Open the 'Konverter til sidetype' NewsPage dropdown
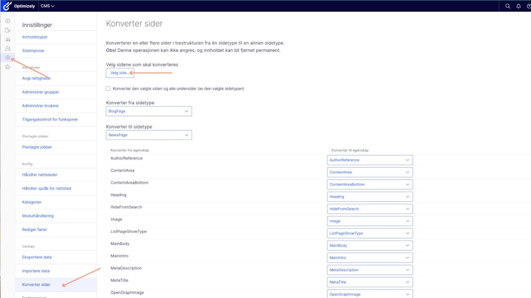Image resolution: width=531 pixels, height=298 pixels. pos(149,135)
